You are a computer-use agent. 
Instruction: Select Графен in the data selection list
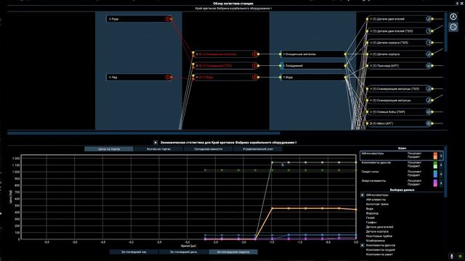(371, 223)
